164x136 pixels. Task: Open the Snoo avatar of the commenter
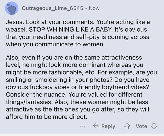(11, 8)
